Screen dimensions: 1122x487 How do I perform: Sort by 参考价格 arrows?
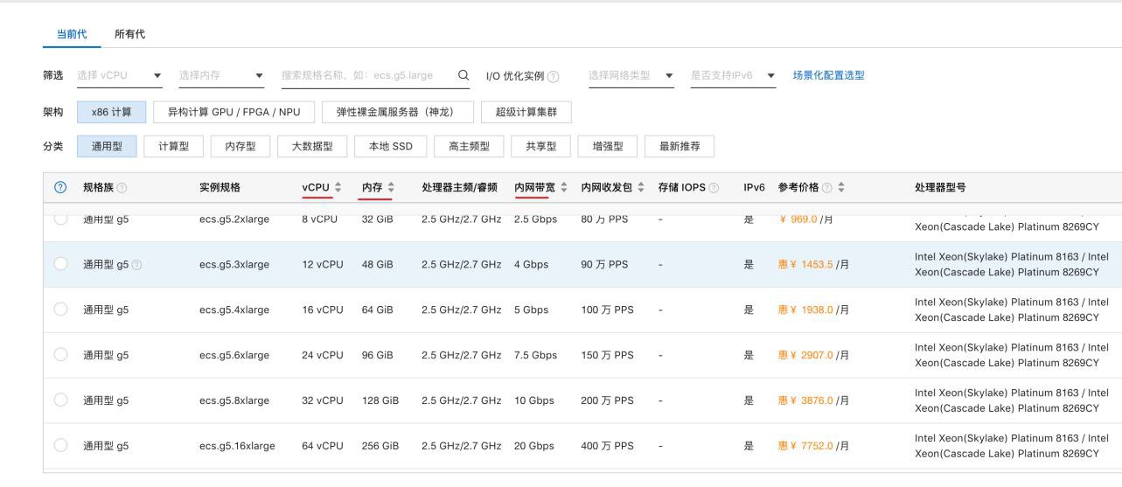841,188
